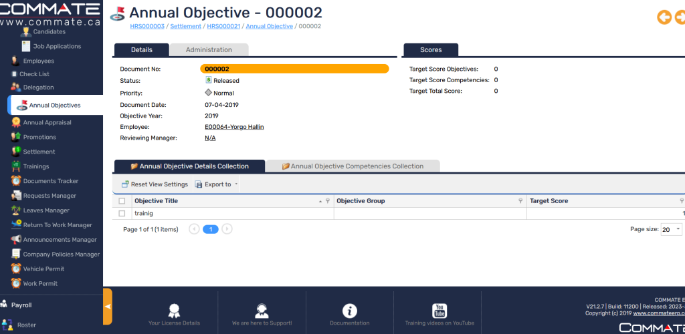
Task: Click the Documents Tracker clock icon
Action: 16,181
